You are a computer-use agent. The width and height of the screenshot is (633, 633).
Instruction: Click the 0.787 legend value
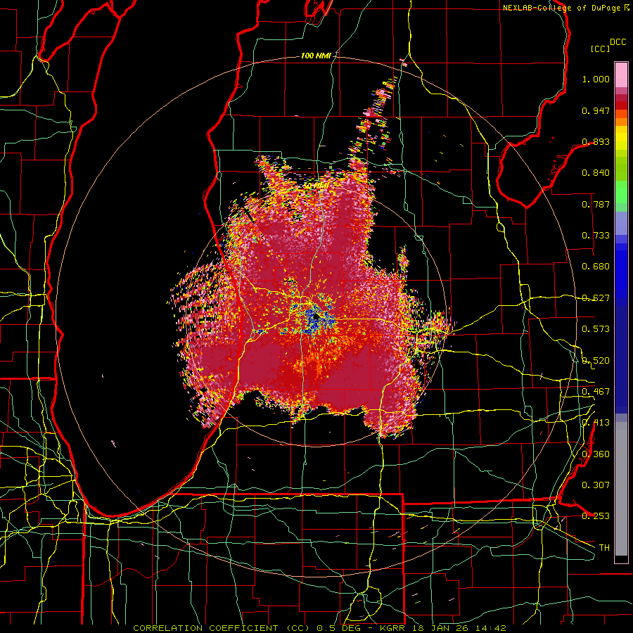596,204
